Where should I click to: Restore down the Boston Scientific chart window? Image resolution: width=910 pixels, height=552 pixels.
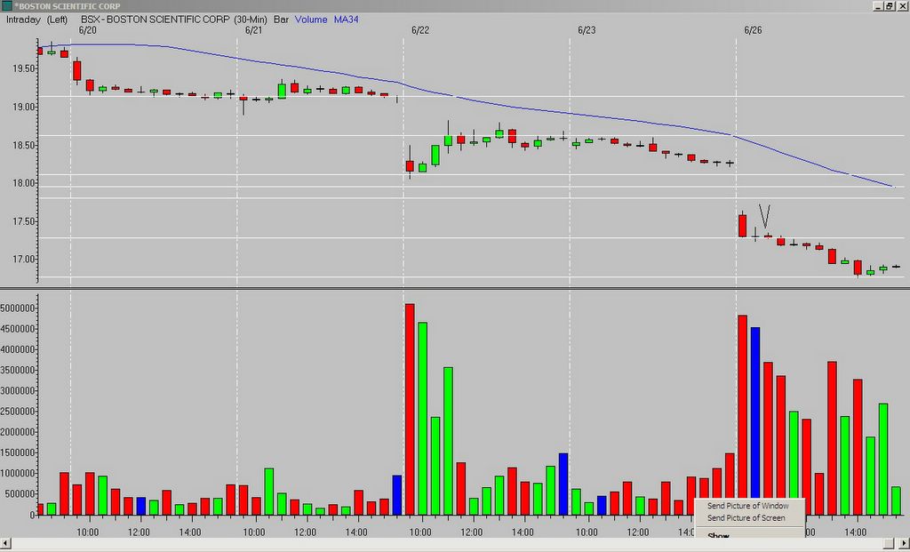coord(890,6)
